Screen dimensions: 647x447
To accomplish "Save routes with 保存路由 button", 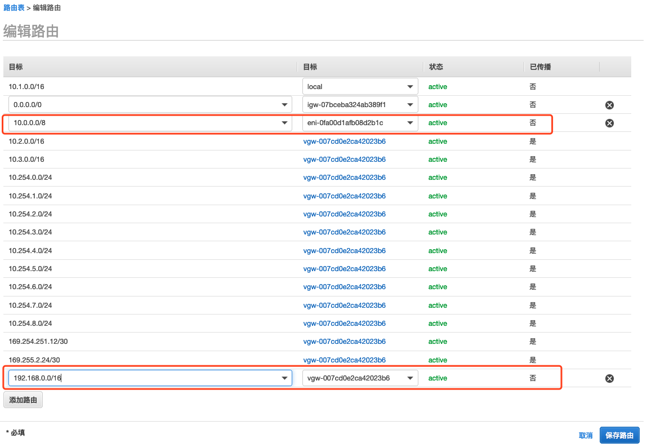I will point(619,435).
